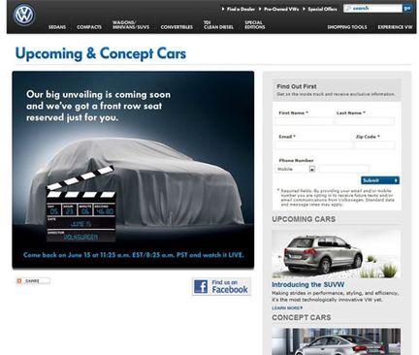419x355 pixels.
Task: Click Learn More under SUVW
Action: point(287,307)
